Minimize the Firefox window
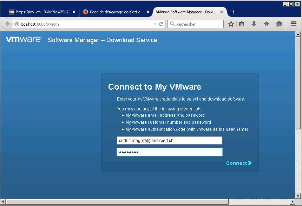Viewport: 302px width, 206px height. (285, 4)
